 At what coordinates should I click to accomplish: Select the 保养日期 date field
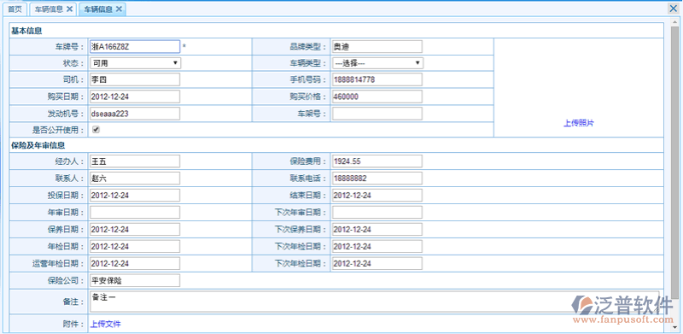click(x=135, y=229)
